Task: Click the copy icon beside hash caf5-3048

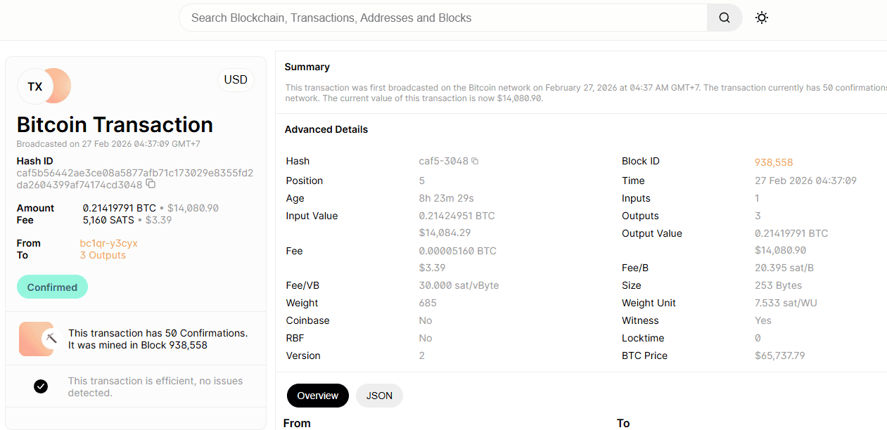Action: pyautogui.click(x=475, y=160)
